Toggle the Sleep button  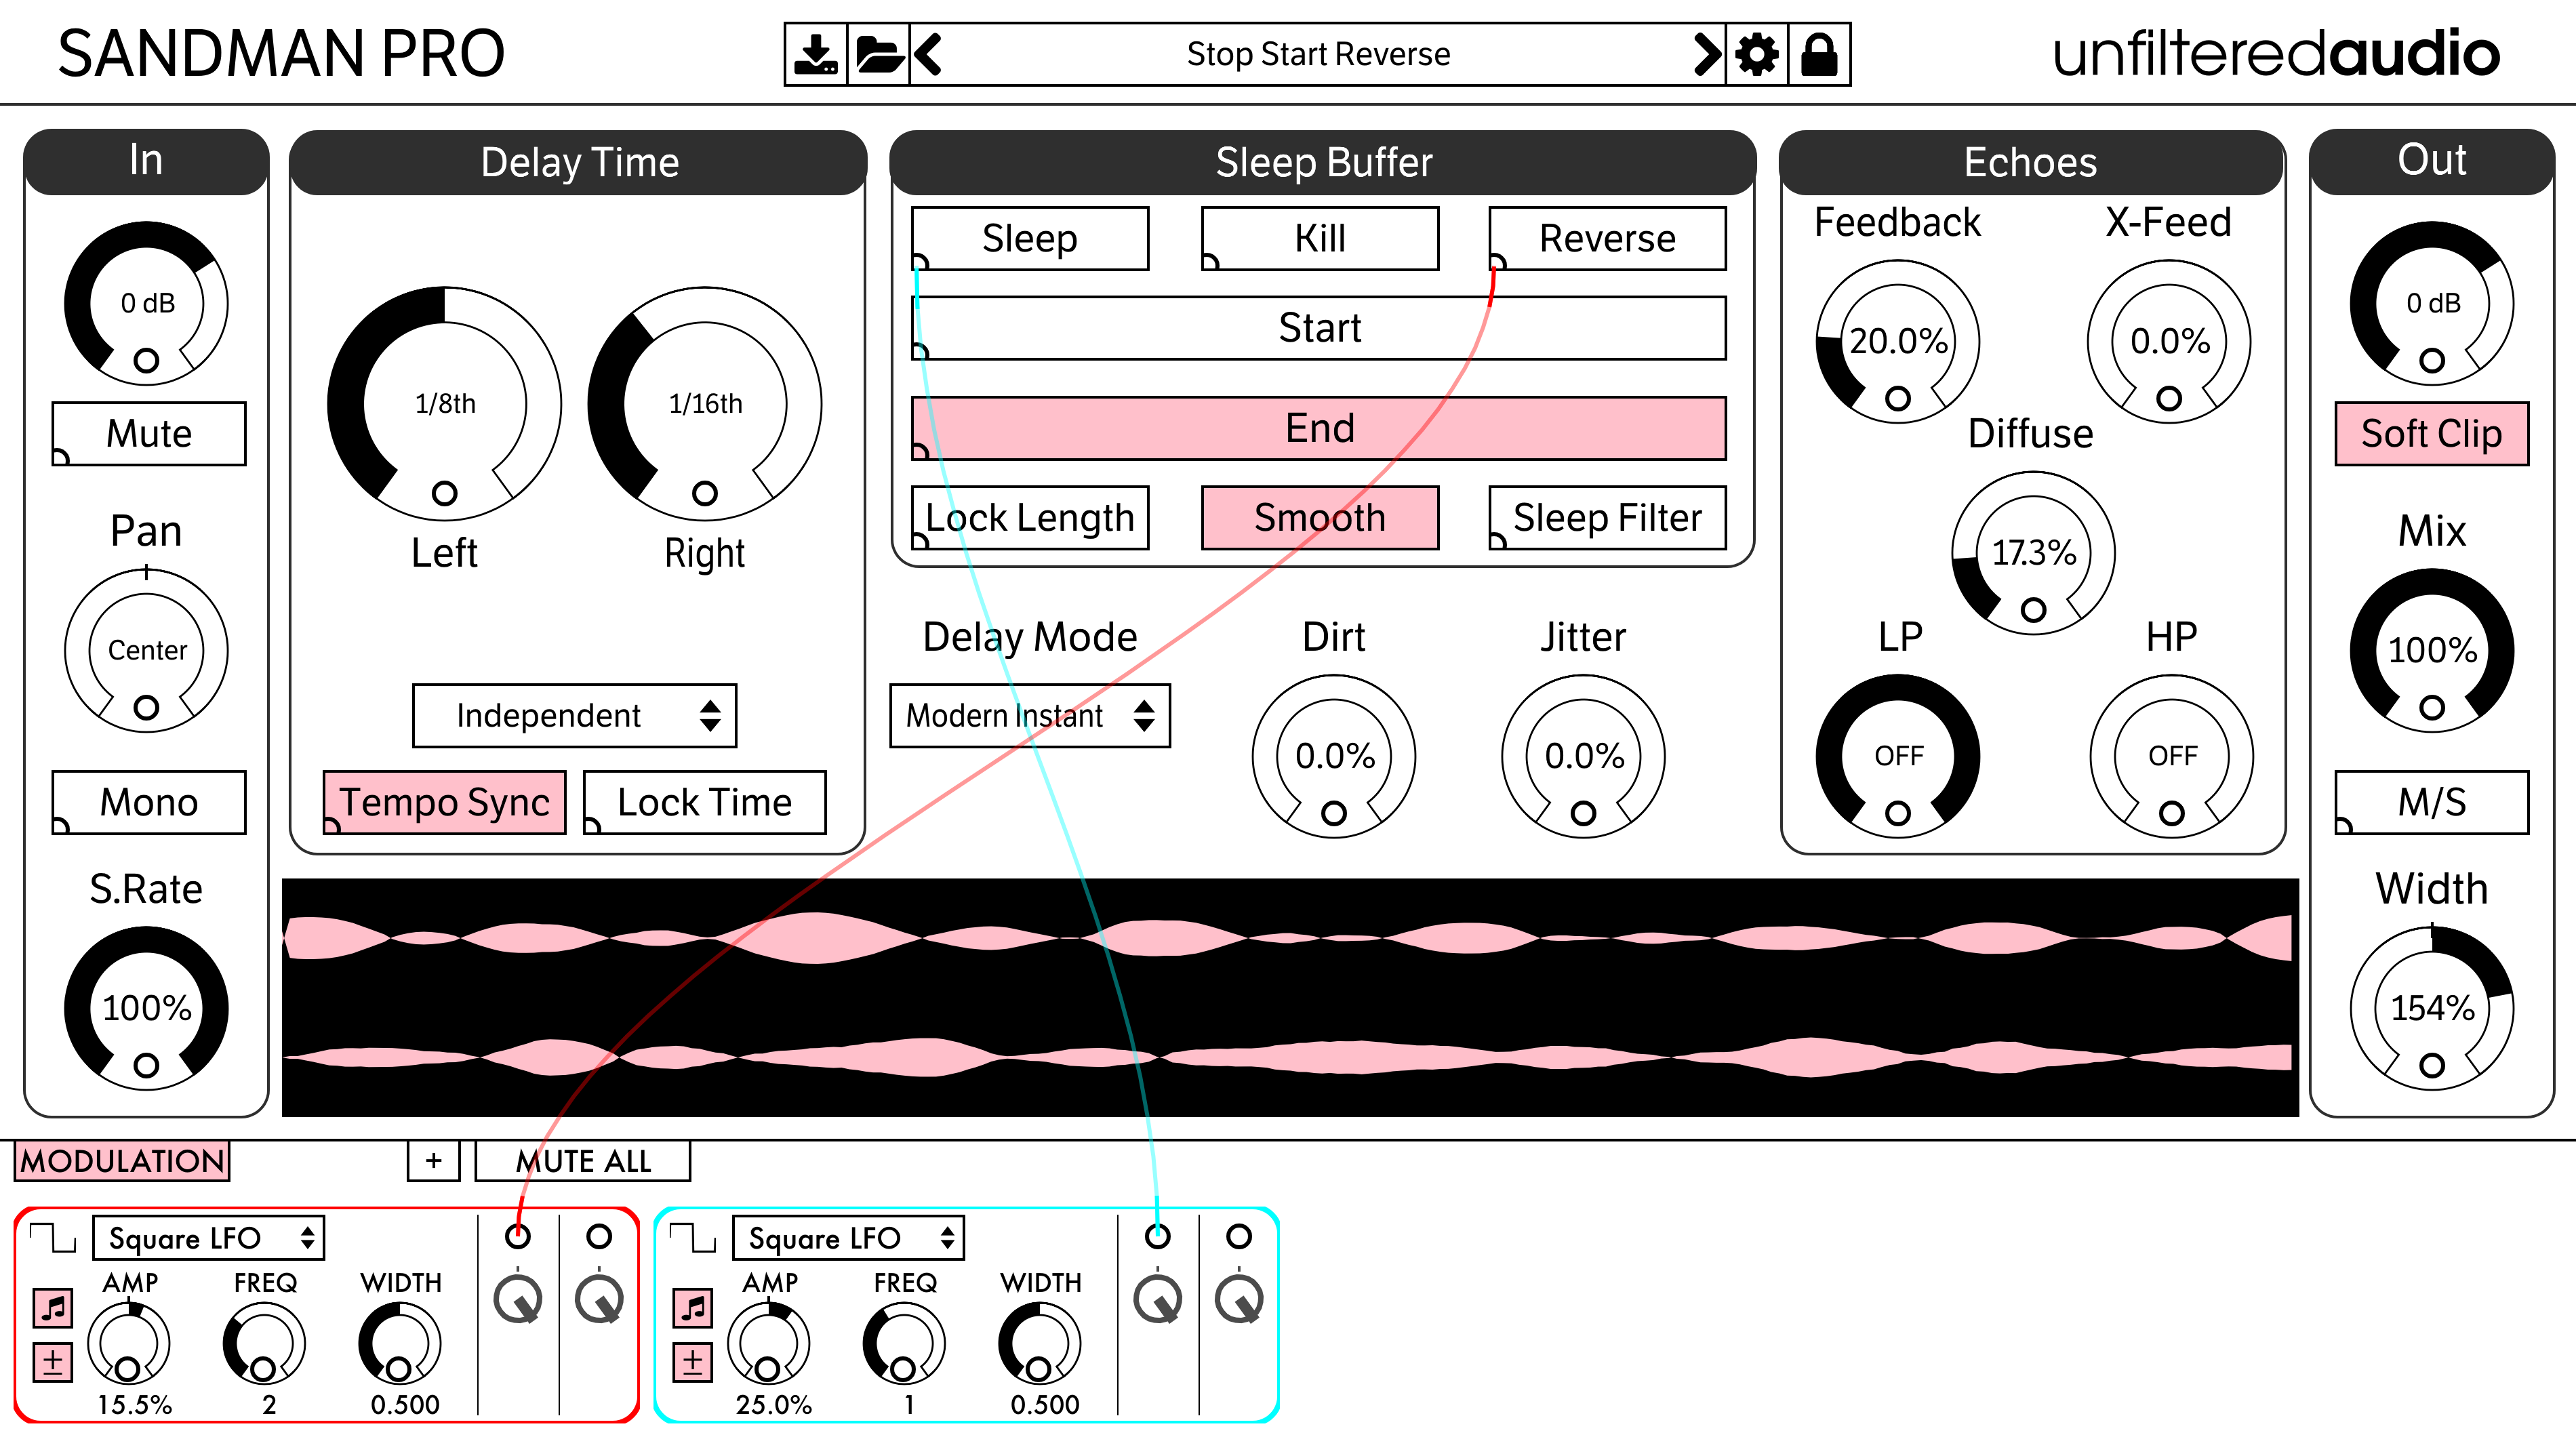coord(1030,238)
